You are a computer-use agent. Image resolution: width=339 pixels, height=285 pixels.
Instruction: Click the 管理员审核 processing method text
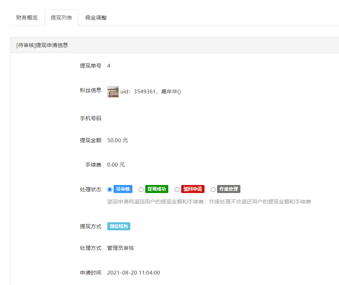point(121,248)
